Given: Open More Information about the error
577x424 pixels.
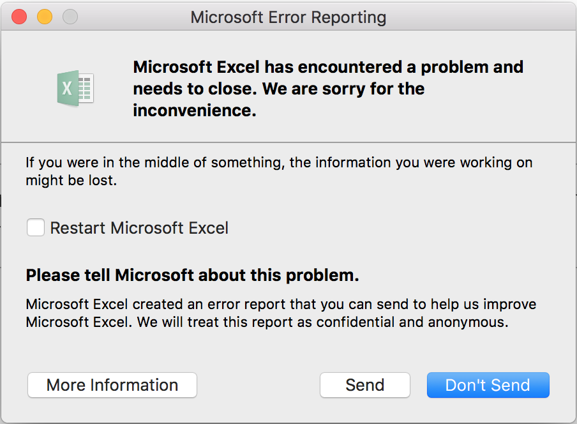Looking at the screenshot, I should pos(112,385).
